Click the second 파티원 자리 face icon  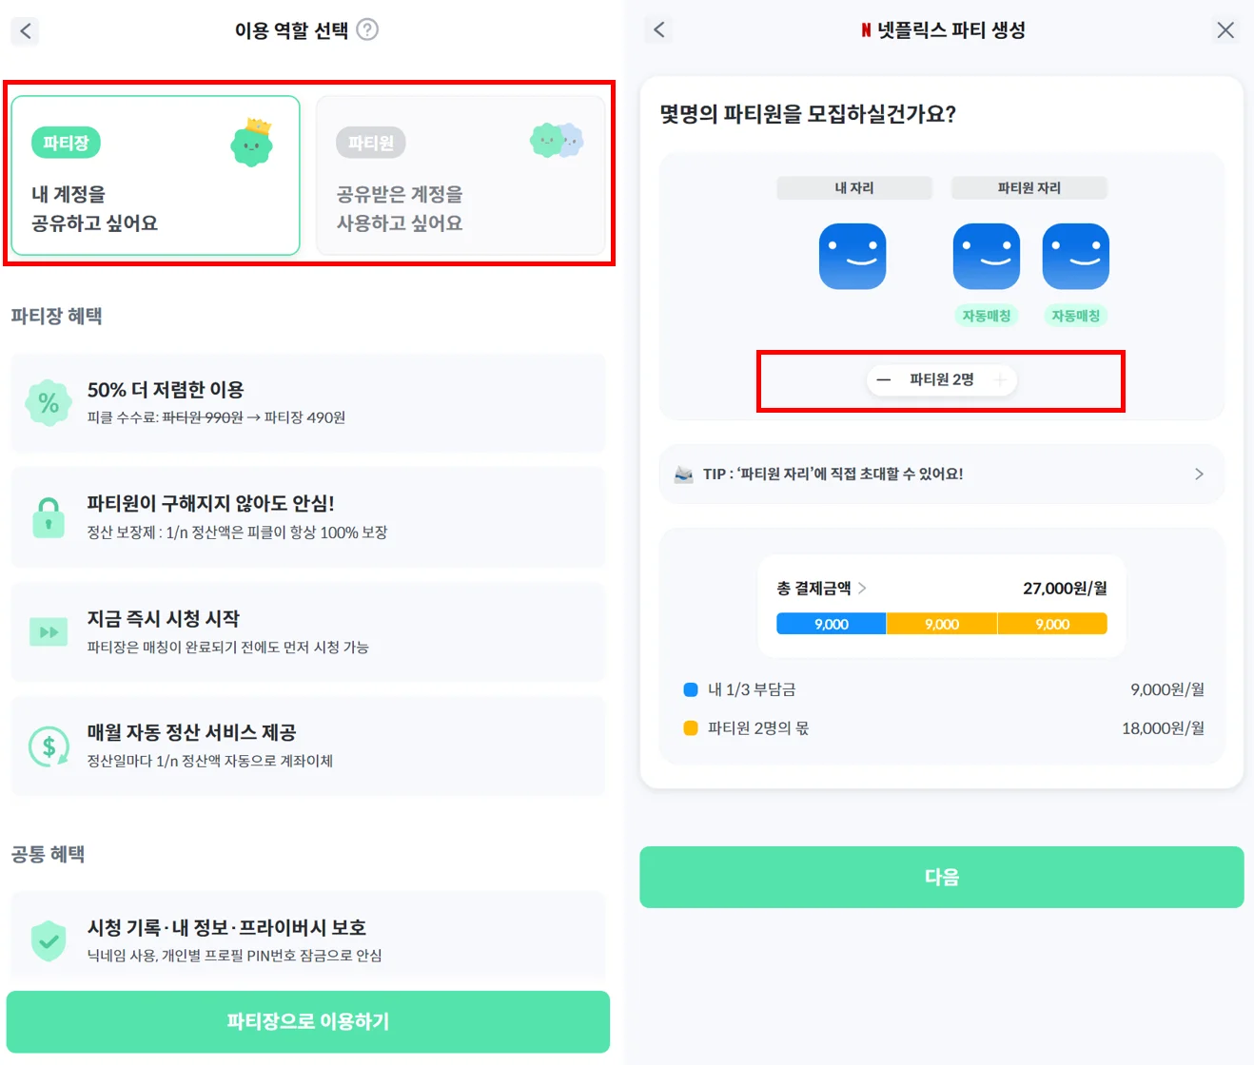1076,256
